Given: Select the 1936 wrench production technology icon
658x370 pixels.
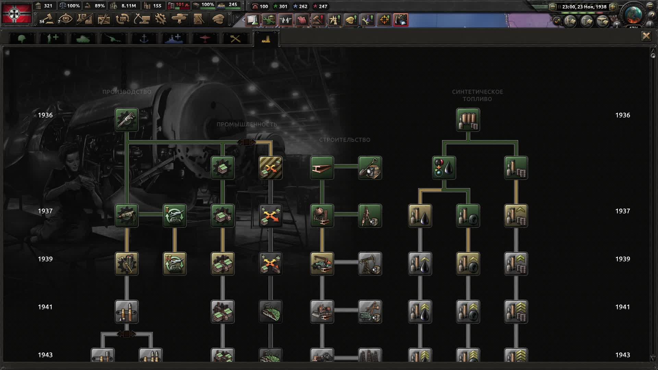Looking at the screenshot, I should tap(127, 120).
